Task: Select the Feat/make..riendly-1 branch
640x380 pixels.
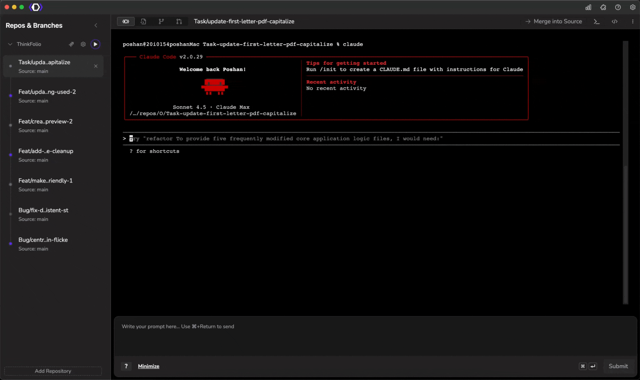Action: 53,184
